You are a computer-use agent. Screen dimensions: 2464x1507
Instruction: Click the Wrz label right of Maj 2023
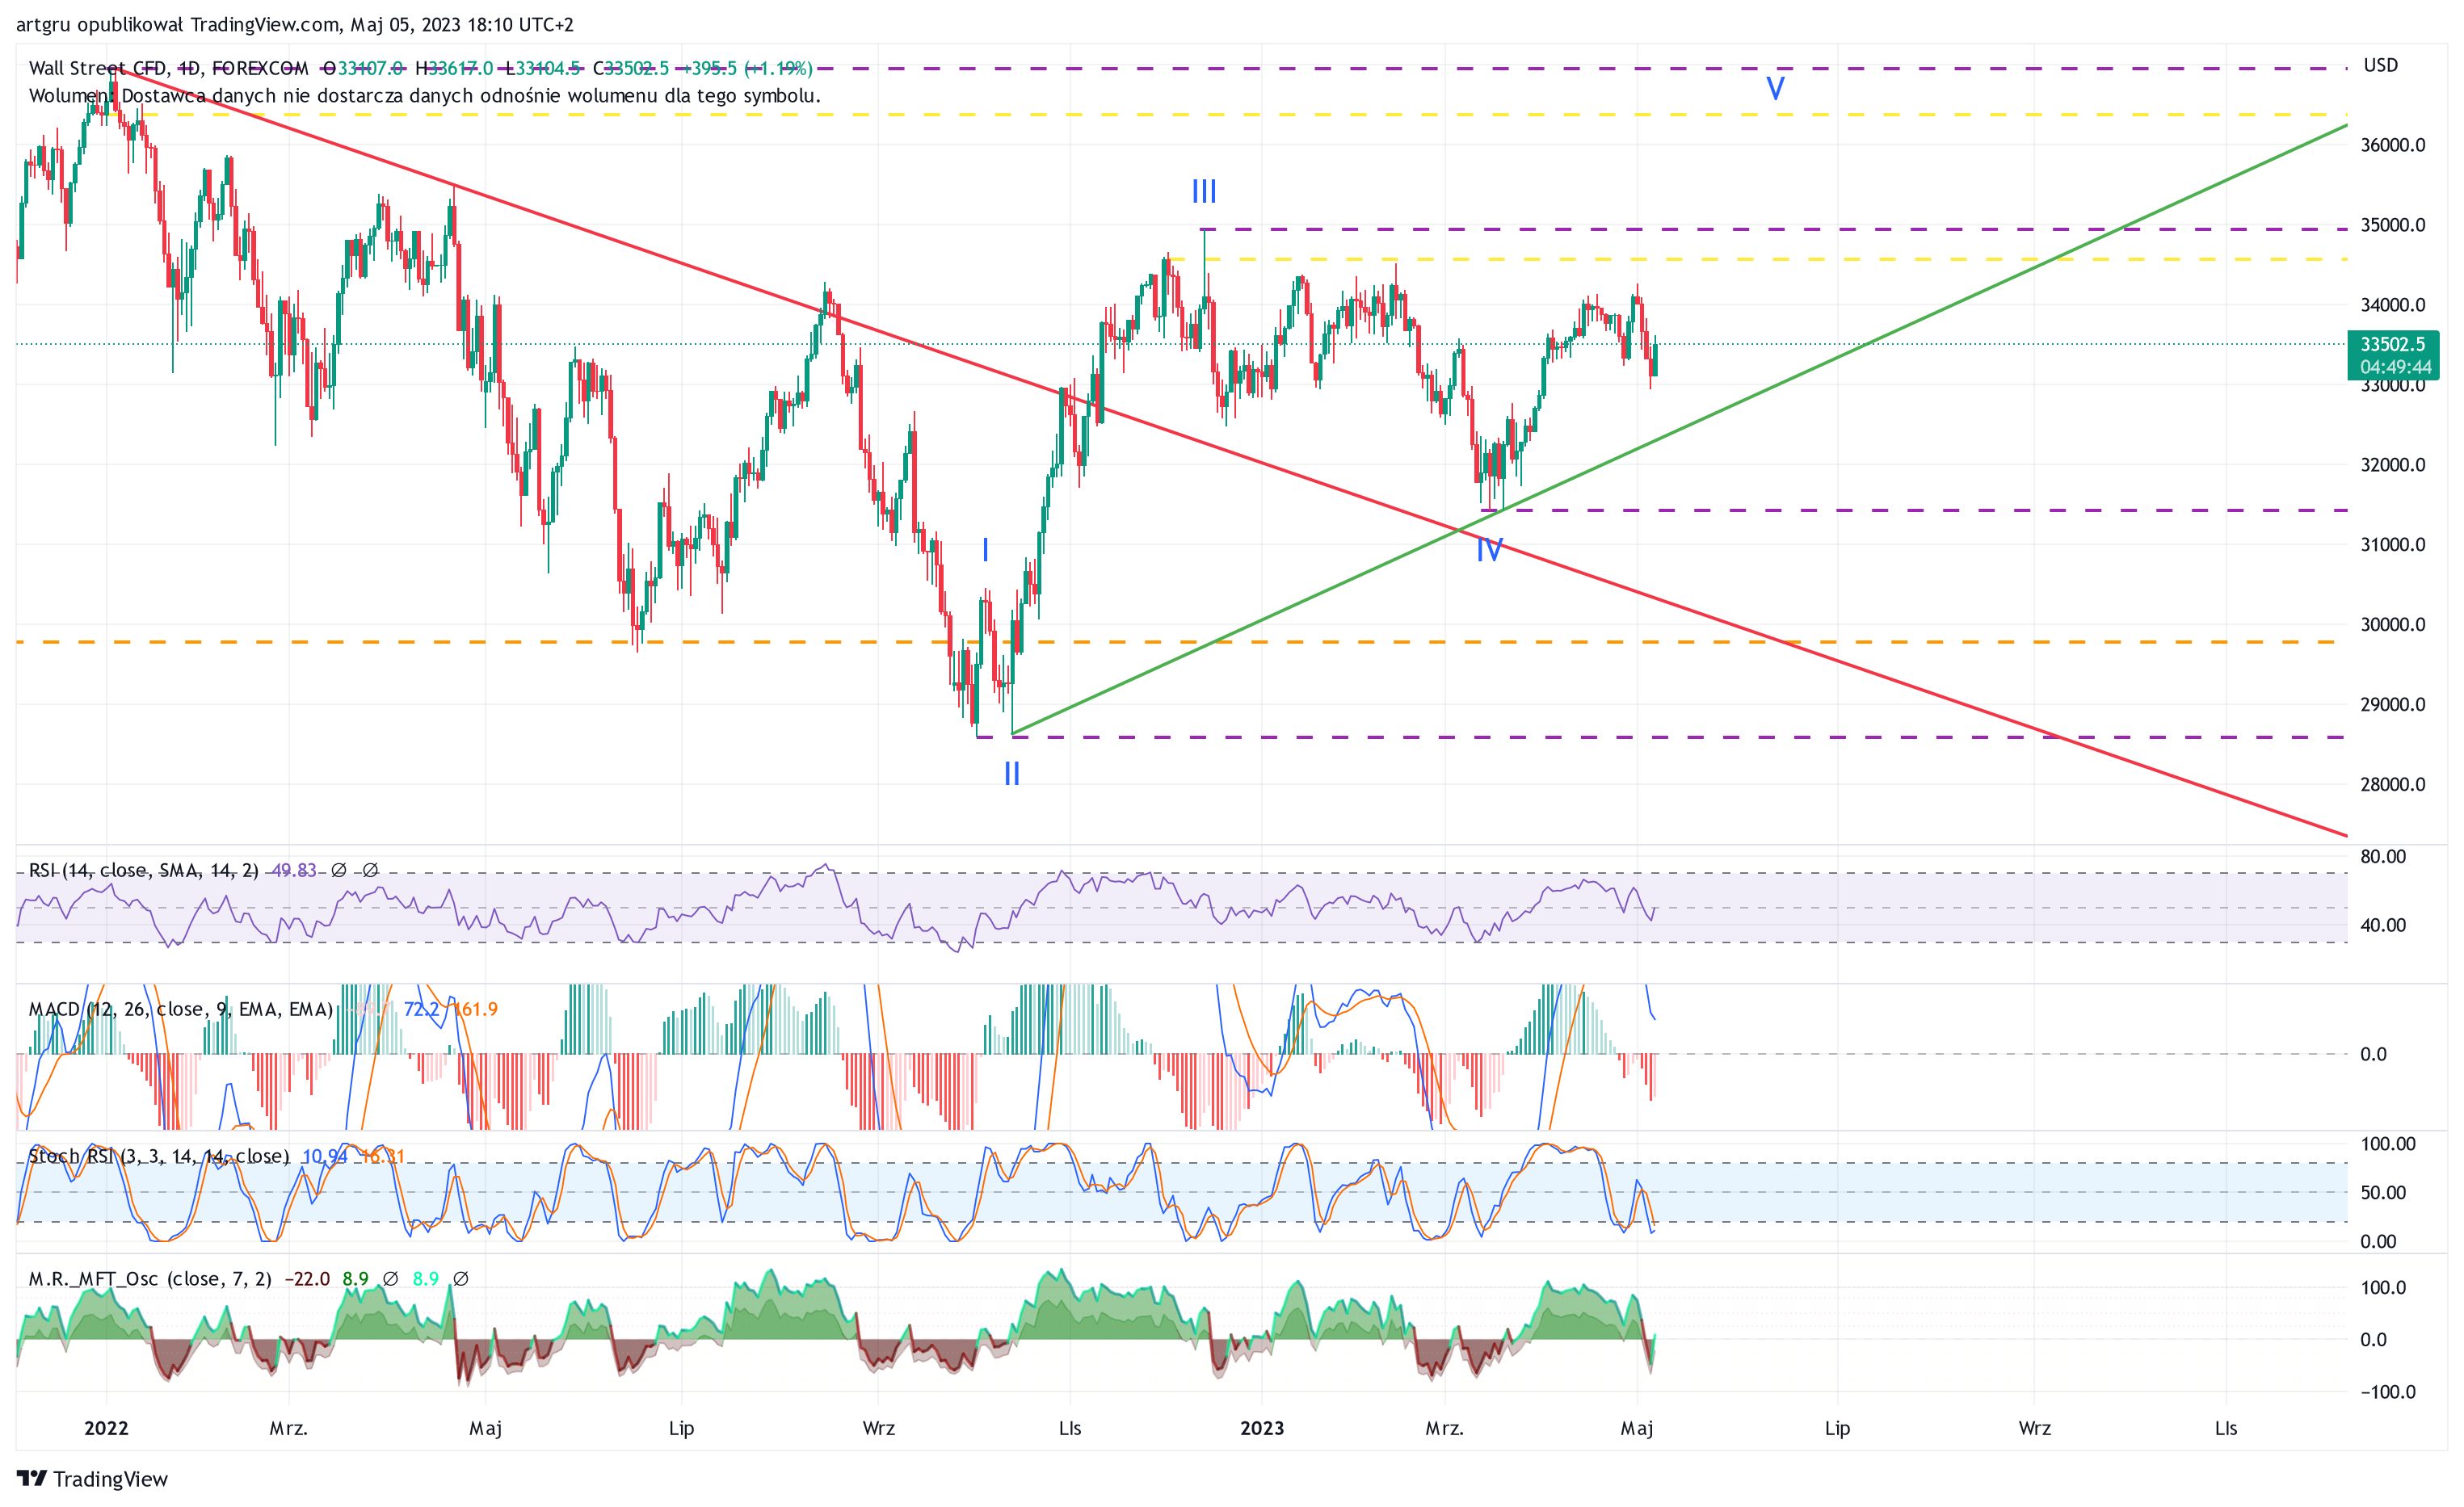point(2034,1428)
